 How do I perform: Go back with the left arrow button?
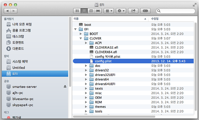(x=7, y=11)
